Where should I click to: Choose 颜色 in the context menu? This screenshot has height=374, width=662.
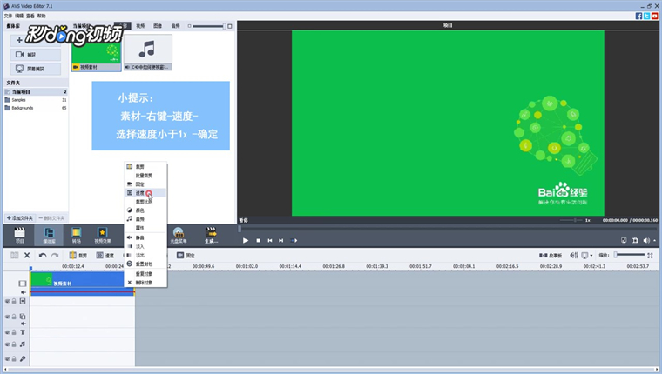pos(145,210)
